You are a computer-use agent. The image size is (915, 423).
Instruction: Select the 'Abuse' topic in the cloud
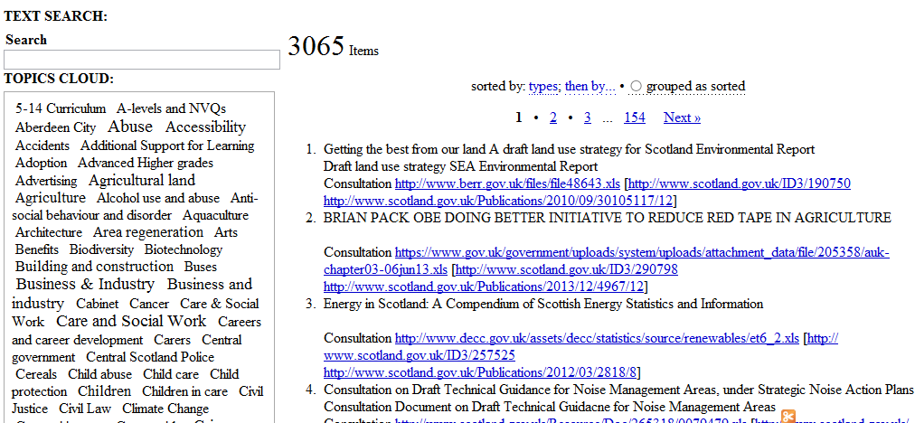tap(130, 127)
